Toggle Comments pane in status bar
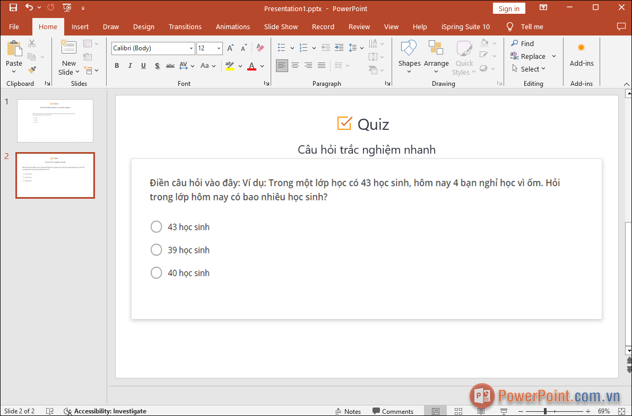 [x=393, y=411]
